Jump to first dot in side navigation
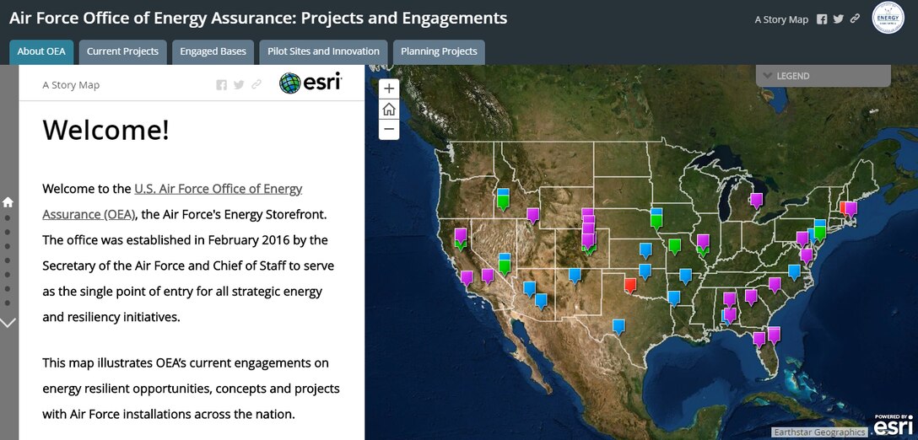The width and height of the screenshot is (918, 440). 8,217
